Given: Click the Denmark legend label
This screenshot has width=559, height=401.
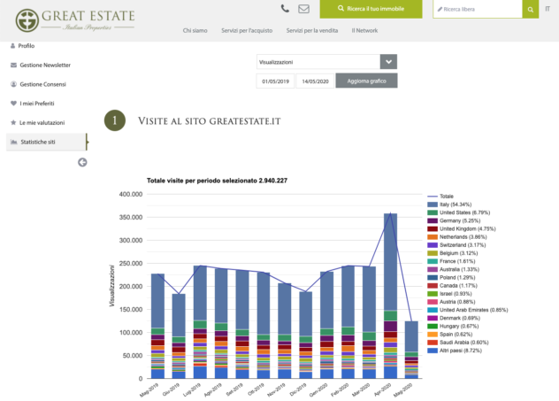Looking at the screenshot, I should [460, 318].
